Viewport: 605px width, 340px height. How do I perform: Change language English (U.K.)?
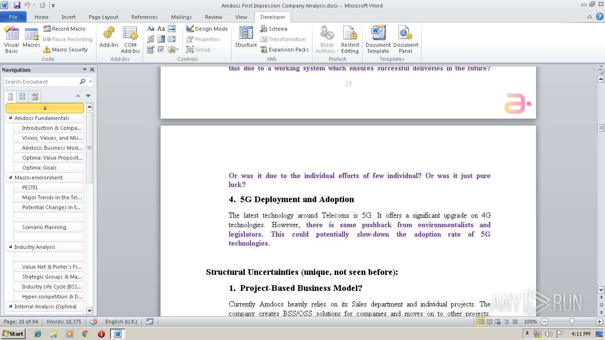[x=121, y=322]
